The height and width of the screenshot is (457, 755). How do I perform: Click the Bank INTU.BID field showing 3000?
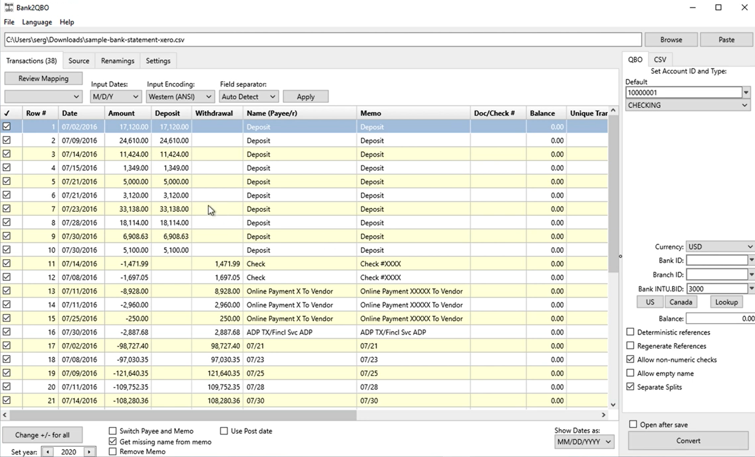[x=717, y=288]
